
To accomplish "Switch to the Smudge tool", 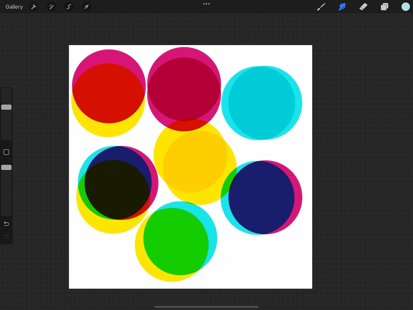I will 342,7.
